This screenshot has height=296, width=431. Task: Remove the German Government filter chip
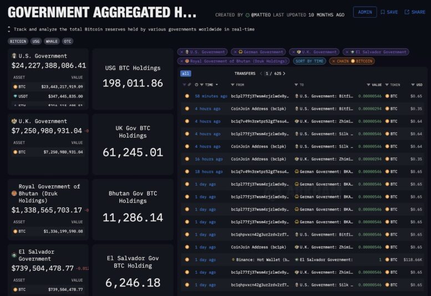[x=235, y=52]
